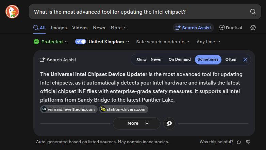Click the thumbs down feedback icon
The image size is (266, 150).
(x=248, y=142)
